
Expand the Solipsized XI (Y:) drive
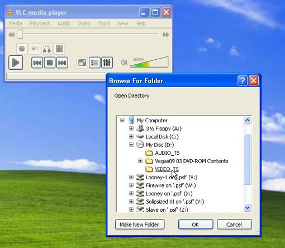click(131, 202)
